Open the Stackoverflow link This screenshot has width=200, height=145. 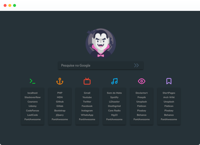tap(32, 97)
